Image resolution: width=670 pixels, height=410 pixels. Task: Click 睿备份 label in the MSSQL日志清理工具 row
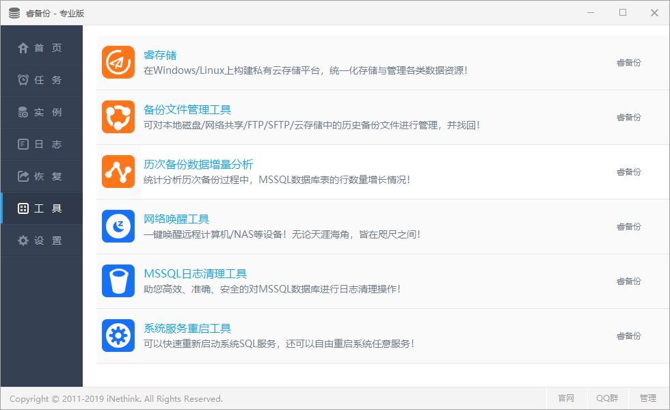(628, 282)
